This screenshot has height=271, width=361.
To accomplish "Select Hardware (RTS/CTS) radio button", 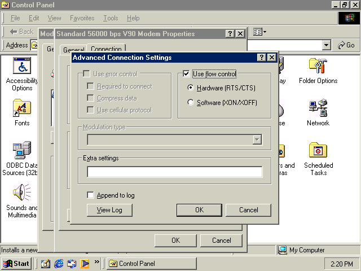I will (191, 88).
